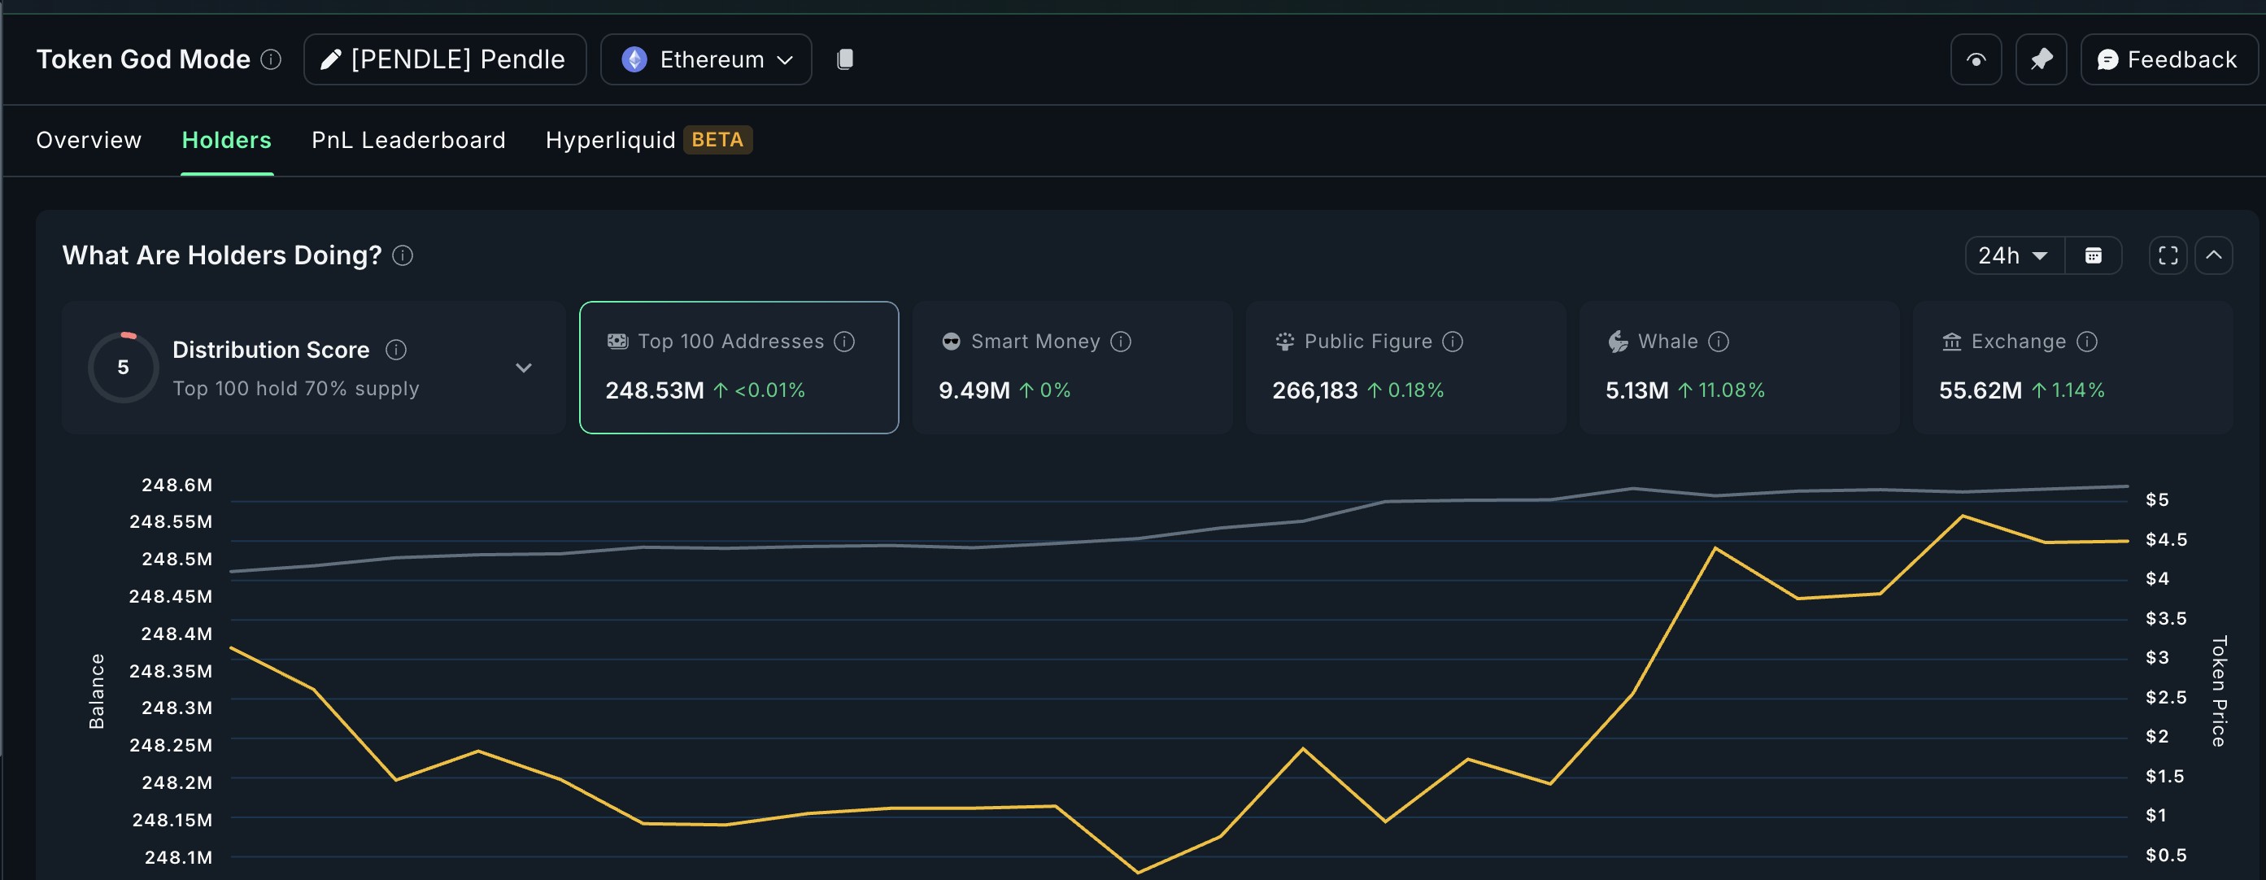This screenshot has width=2266, height=880.
Task: Click the Feedback button
Action: coord(2168,60)
